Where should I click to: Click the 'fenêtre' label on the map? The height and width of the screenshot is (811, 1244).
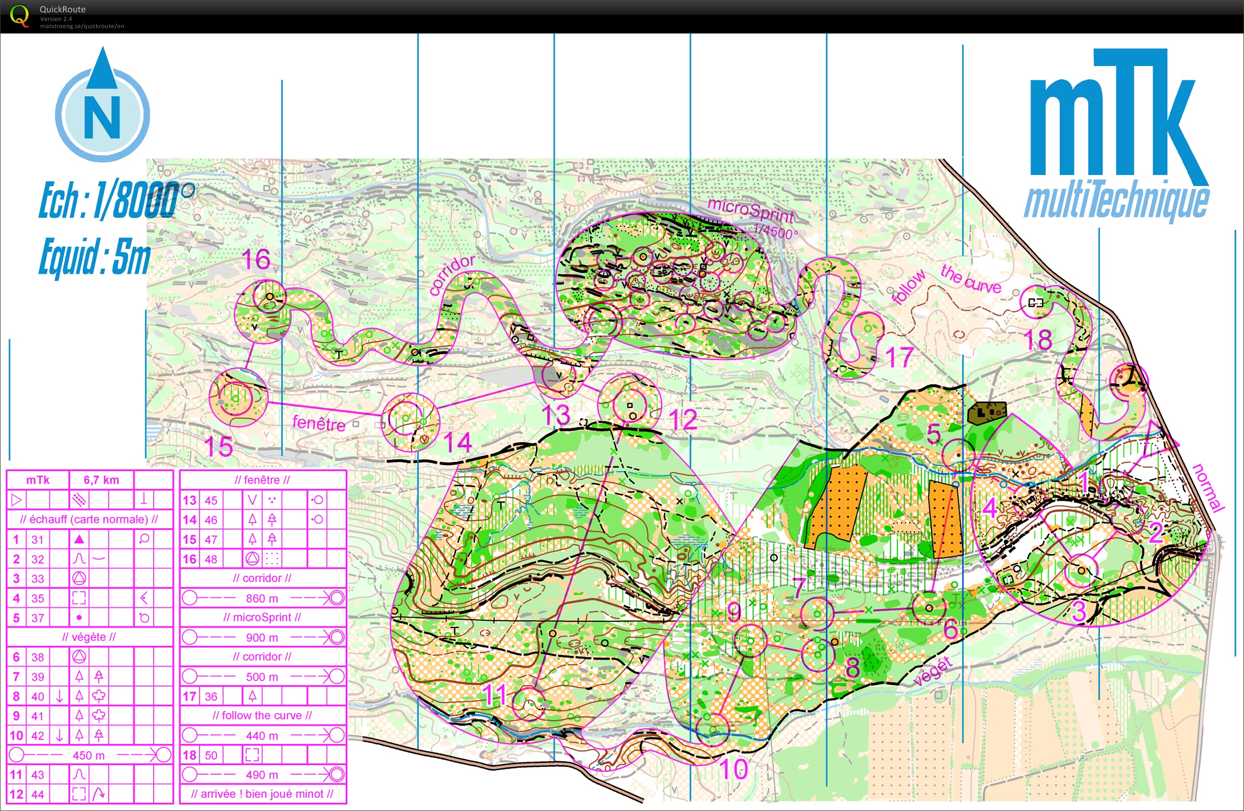[319, 422]
